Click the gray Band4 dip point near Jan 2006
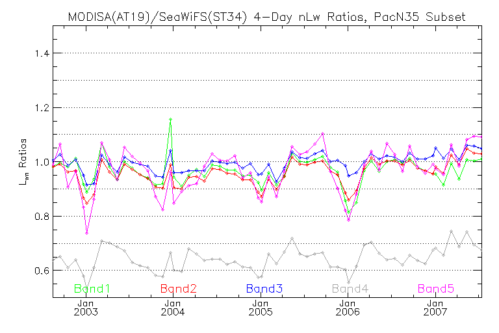The width and height of the screenshot is (499, 333). (349, 283)
